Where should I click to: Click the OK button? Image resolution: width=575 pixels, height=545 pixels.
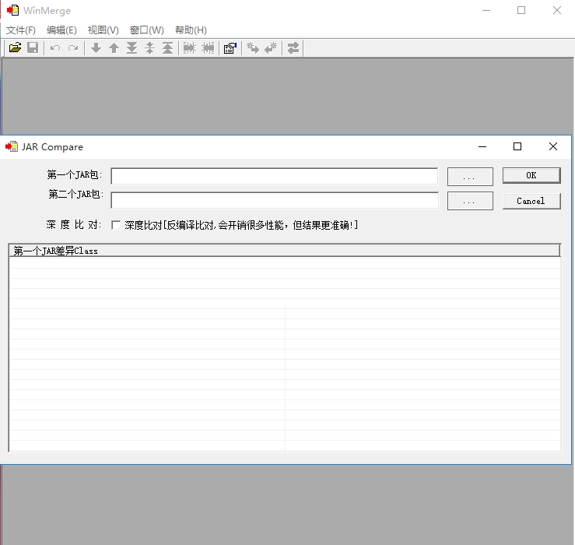pyautogui.click(x=531, y=175)
